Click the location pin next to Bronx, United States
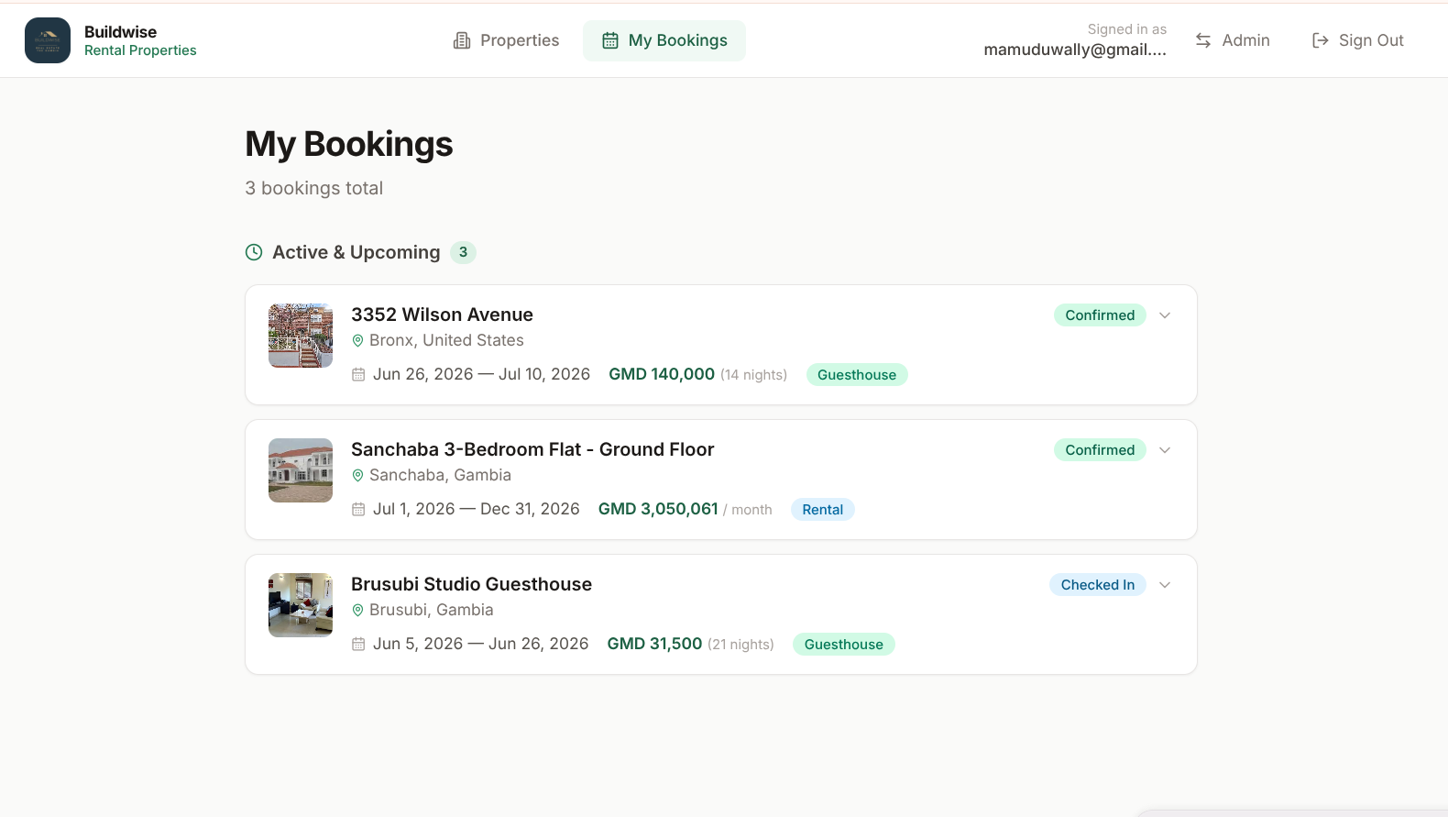 [x=358, y=340]
